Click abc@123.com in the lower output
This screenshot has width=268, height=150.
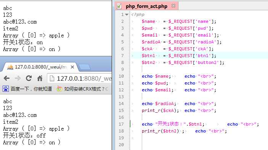coord(20,115)
